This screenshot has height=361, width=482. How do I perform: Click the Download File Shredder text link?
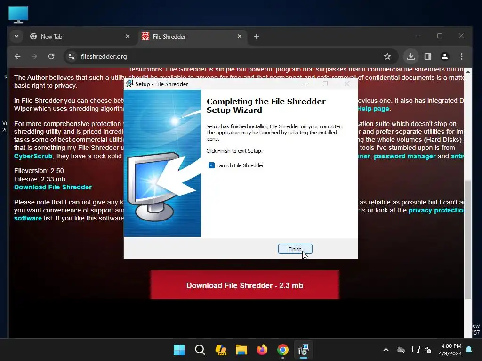(53, 187)
